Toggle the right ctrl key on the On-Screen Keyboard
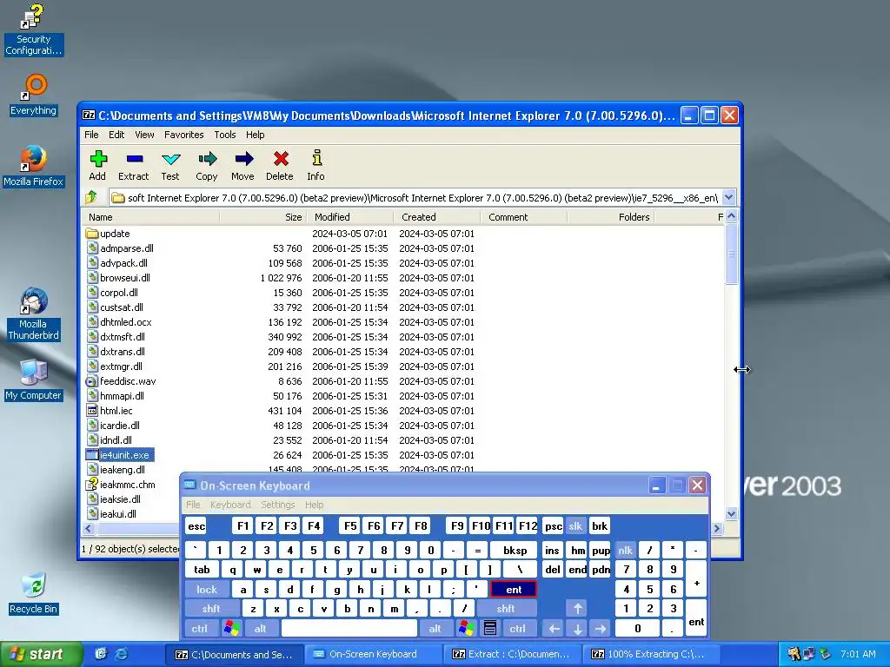The height and width of the screenshot is (667, 890). pyautogui.click(x=518, y=629)
